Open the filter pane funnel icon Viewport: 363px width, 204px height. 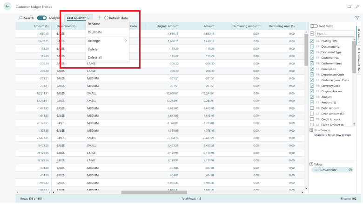click(357, 18)
